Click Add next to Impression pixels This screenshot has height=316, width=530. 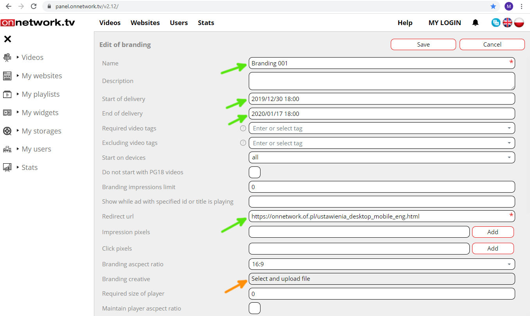(493, 232)
